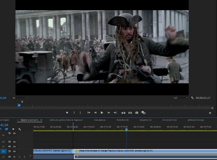Solo audio track A1

coord(19,157)
